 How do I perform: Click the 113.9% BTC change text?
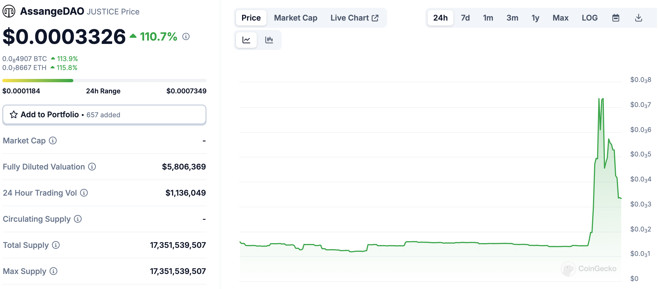click(67, 59)
